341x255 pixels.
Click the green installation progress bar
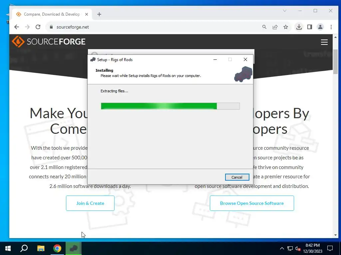(x=170, y=106)
